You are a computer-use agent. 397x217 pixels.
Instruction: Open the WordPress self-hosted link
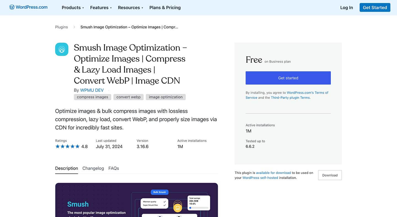[260, 178]
